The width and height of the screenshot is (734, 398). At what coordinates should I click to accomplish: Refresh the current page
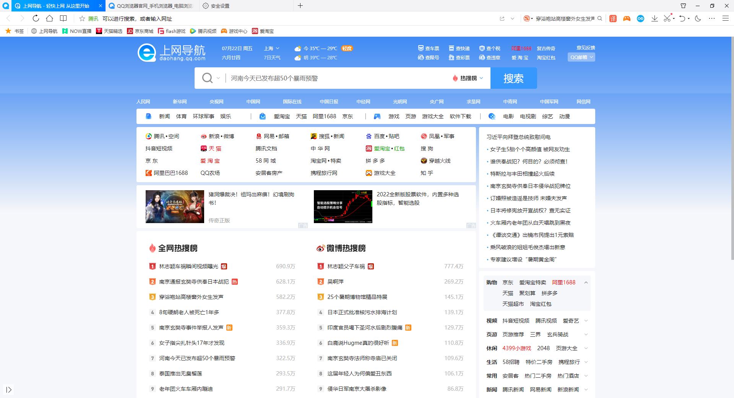pos(36,18)
